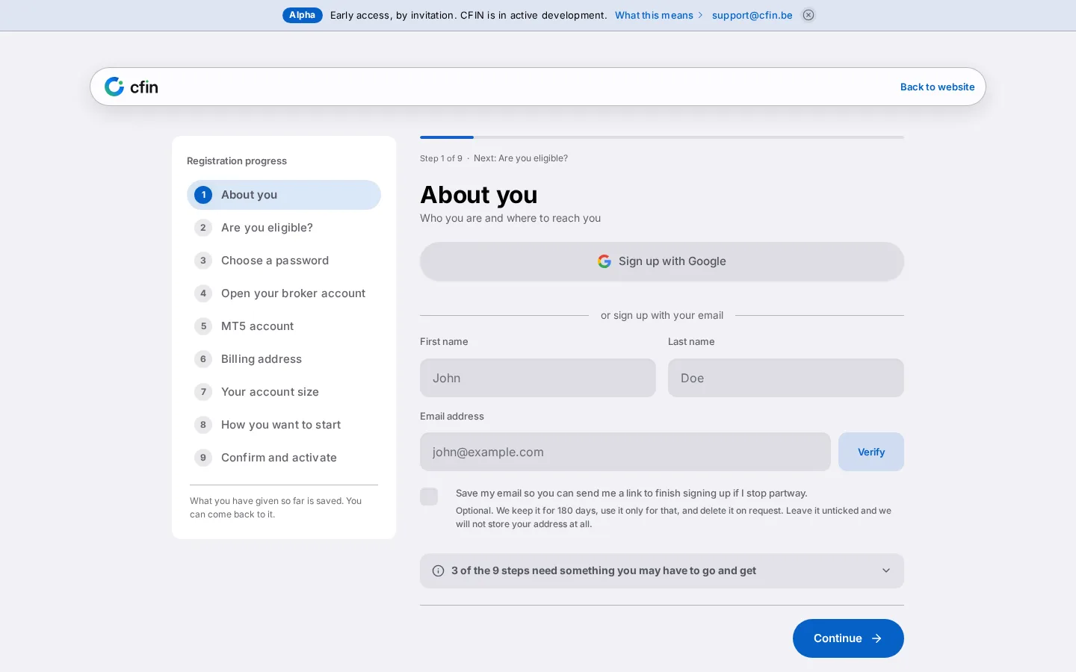
Task: Dismiss the Alpha banner with the close icon
Action: click(x=808, y=15)
